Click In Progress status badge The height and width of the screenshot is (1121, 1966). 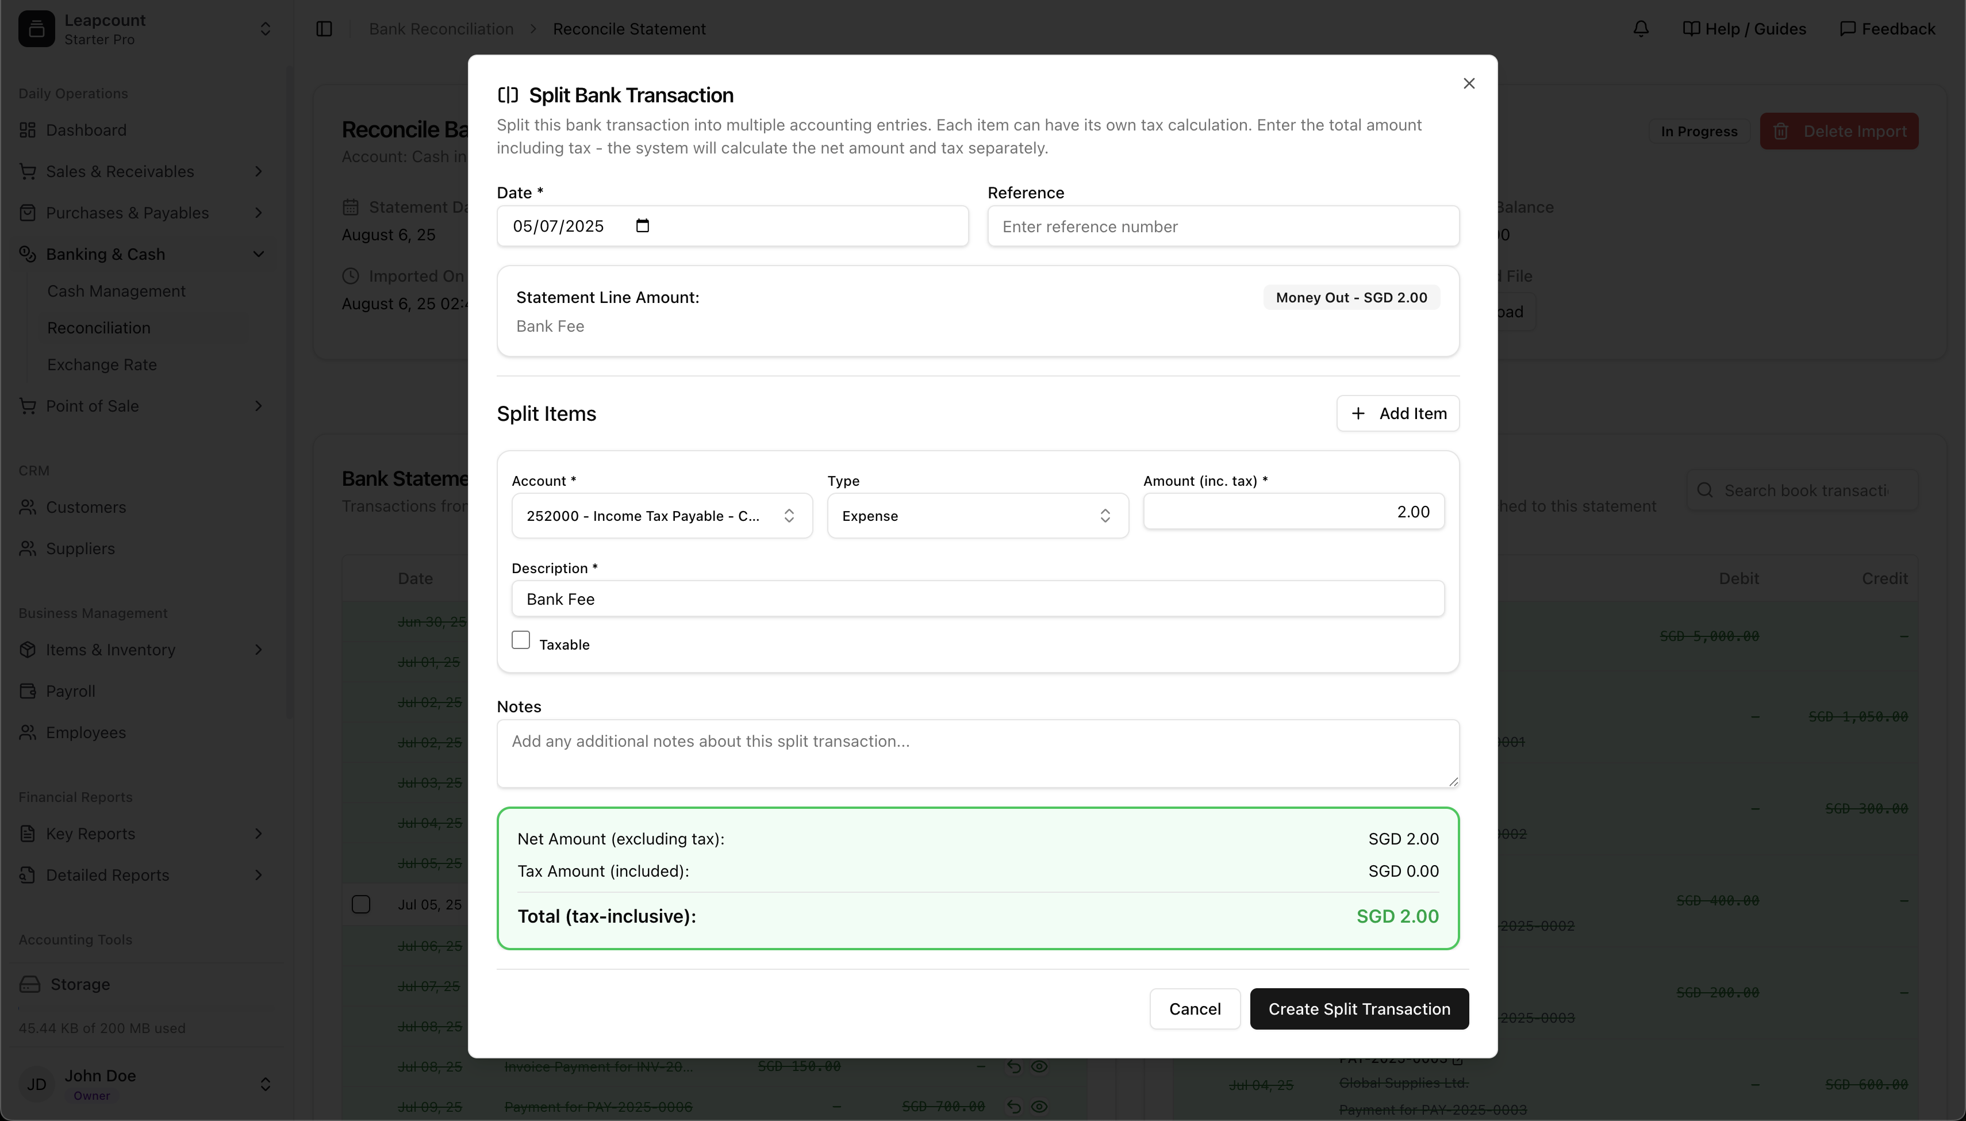pos(1699,131)
